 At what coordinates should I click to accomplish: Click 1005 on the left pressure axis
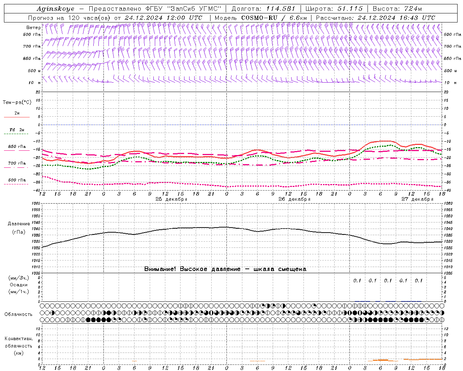pyautogui.click(x=37, y=273)
